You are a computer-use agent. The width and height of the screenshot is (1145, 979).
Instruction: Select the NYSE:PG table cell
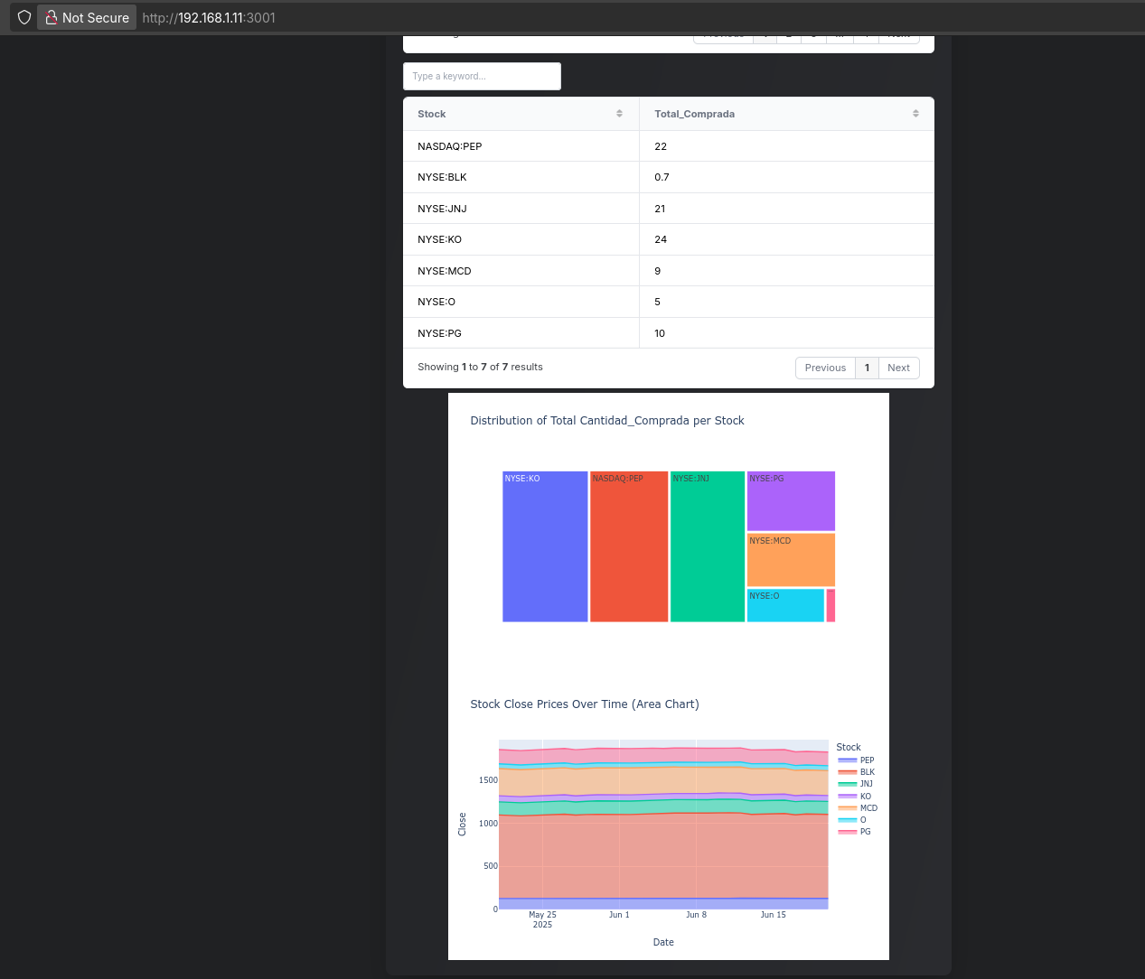tap(521, 333)
